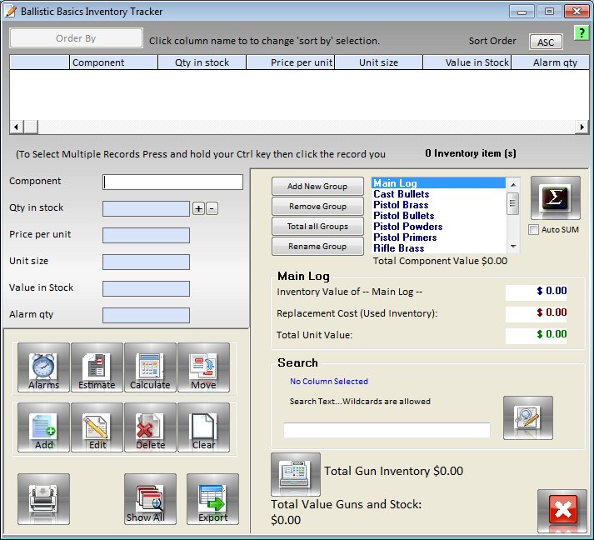Viewport: 594px width, 540px height.
Task: Click the Edit record icon
Action: pyautogui.click(x=97, y=427)
